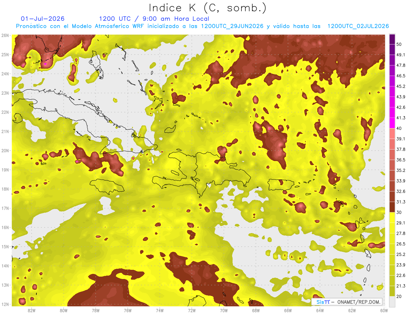Viewport: 408px width, 315px height.
Task: Pick the colorbar value '45.2'
Action: 401,86
